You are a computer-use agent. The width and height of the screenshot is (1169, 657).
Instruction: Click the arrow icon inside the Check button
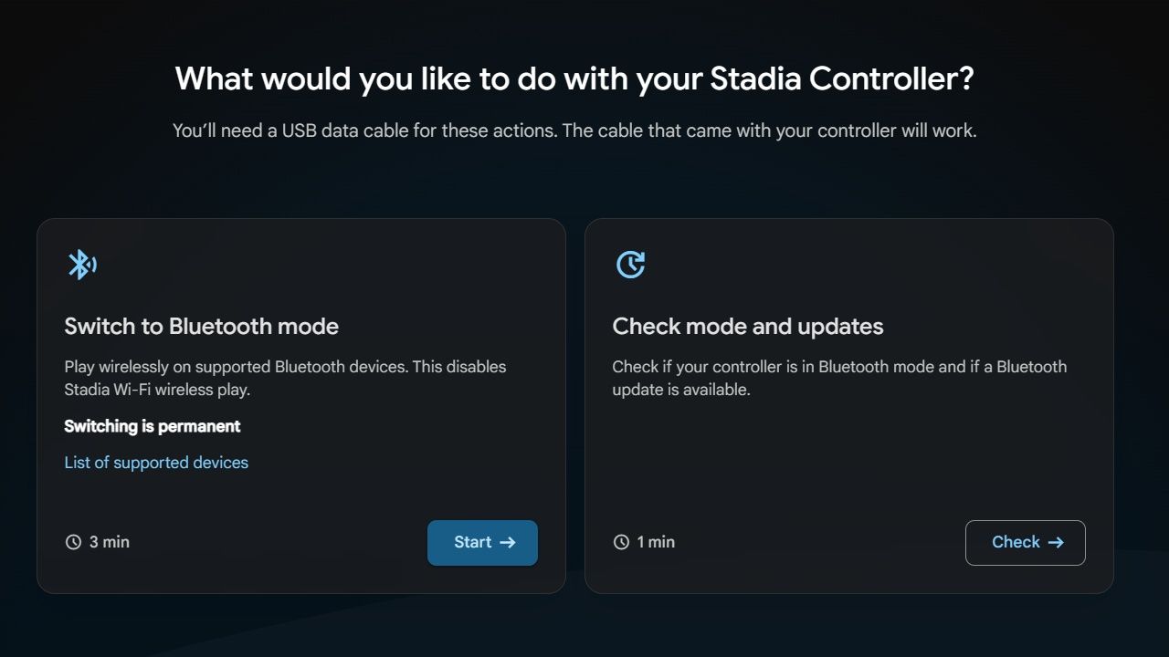pos(1056,542)
